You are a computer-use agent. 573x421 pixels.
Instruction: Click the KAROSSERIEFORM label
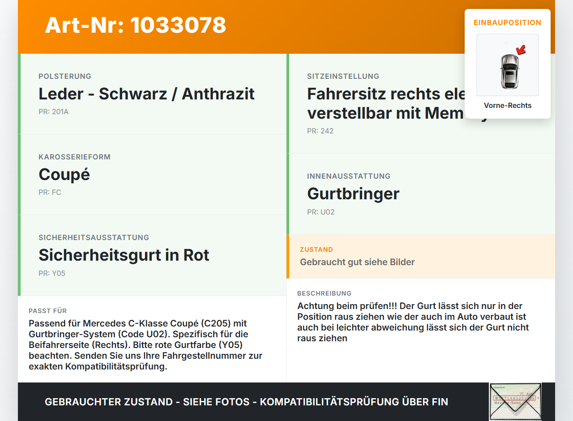click(x=74, y=157)
